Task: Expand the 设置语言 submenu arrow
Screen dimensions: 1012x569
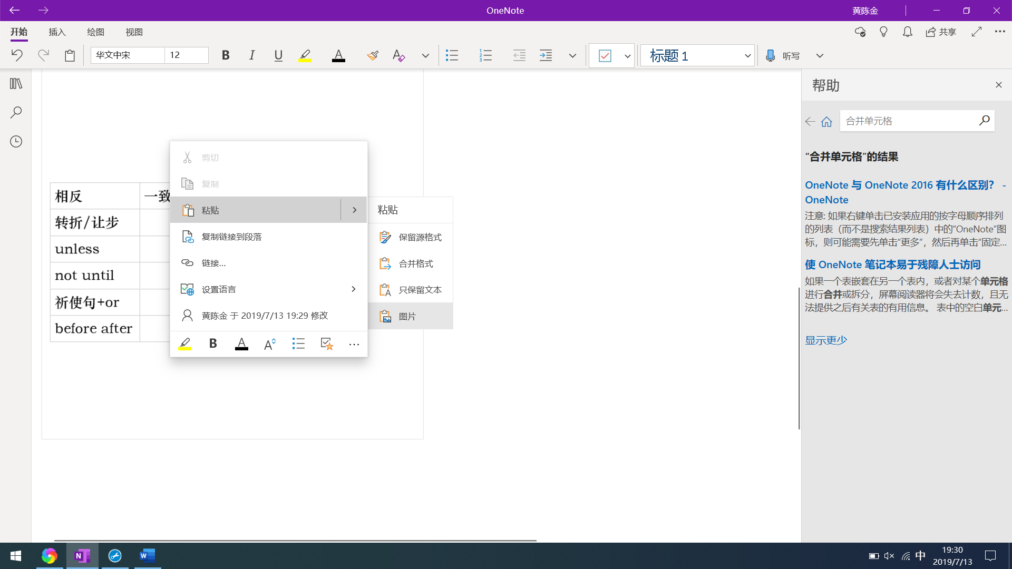Action: pyautogui.click(x=353, y=289)
